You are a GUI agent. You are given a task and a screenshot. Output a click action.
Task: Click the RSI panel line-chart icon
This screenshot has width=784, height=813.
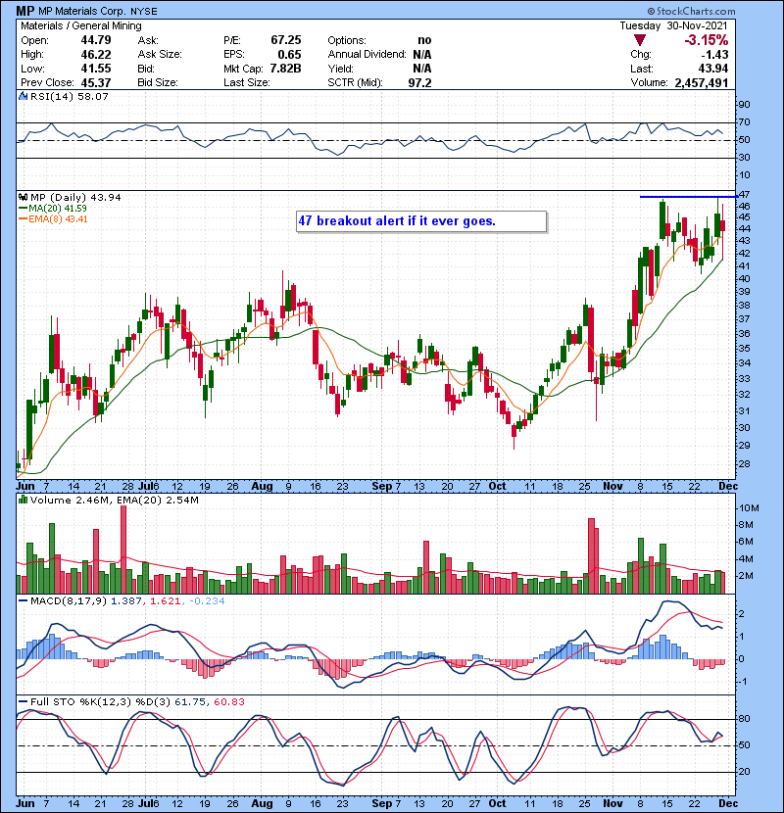23,96
